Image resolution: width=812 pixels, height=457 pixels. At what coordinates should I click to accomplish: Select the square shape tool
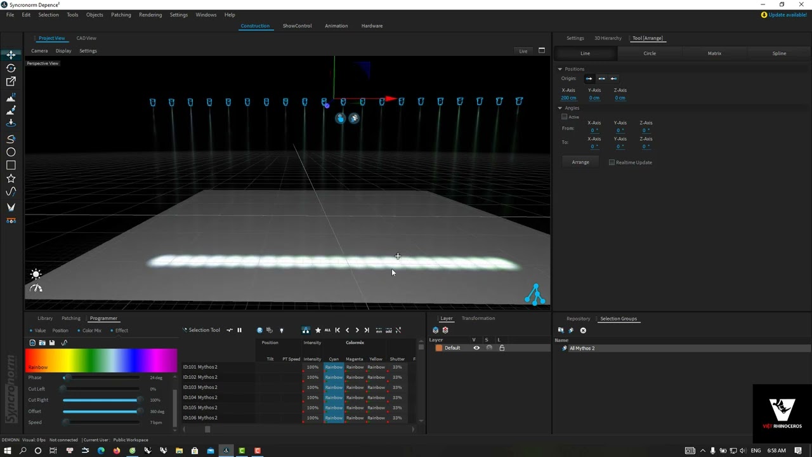point(11,165)
